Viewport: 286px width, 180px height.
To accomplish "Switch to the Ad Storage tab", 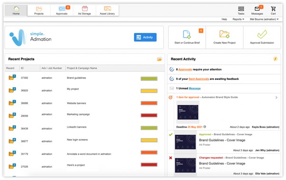I will point(85,10).
